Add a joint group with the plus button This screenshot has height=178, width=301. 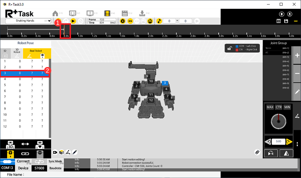pos(297,56)
